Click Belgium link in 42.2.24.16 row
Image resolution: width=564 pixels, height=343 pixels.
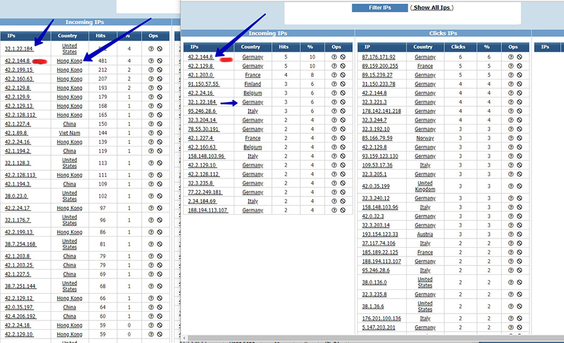253,93
